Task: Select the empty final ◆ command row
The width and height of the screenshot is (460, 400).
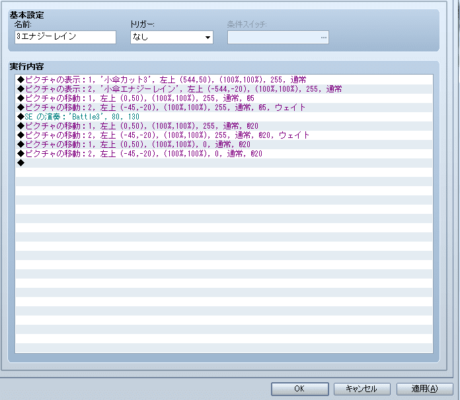Action: (x=224, y=163)
